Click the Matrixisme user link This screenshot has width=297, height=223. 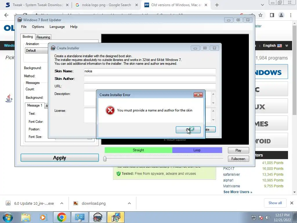click(x=231, y=186)
